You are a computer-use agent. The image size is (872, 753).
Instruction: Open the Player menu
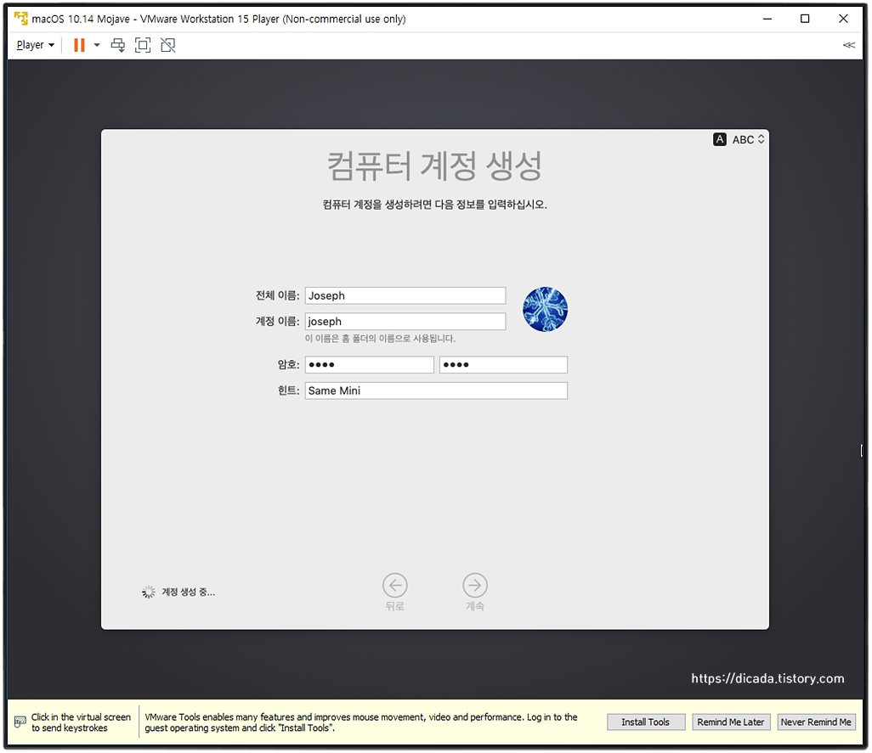(x=35, y=45)
